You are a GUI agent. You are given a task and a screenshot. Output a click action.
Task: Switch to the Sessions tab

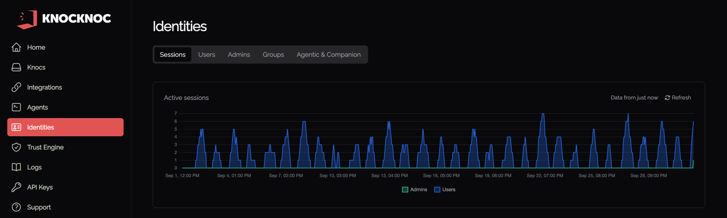(173, 54)
